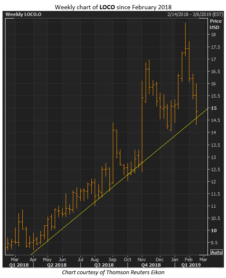Click the bold 15 price axis value

pyautogui.click(x=214, y=108)
